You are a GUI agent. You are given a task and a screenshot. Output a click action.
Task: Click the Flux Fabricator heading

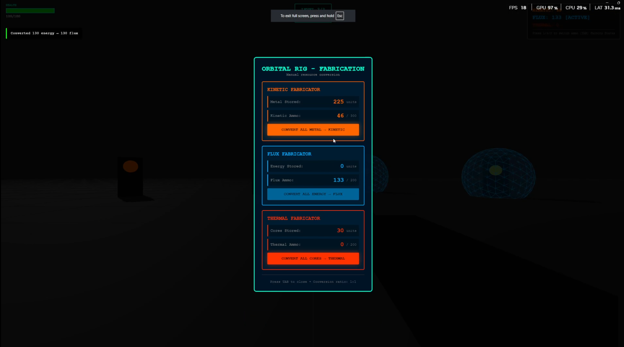pos(289,154)
